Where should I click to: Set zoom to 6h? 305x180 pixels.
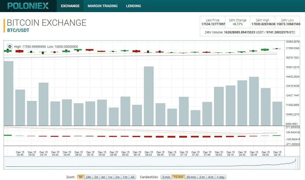point(81,177)
